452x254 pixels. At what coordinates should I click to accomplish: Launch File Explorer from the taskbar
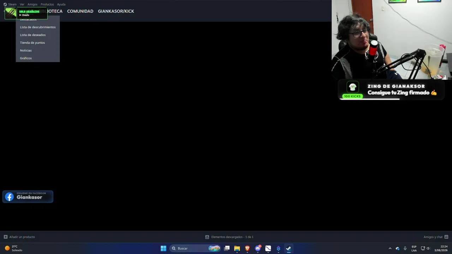click(x=237, y=248)
